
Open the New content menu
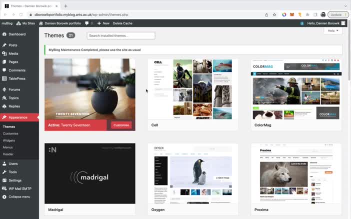click(103, 23)
